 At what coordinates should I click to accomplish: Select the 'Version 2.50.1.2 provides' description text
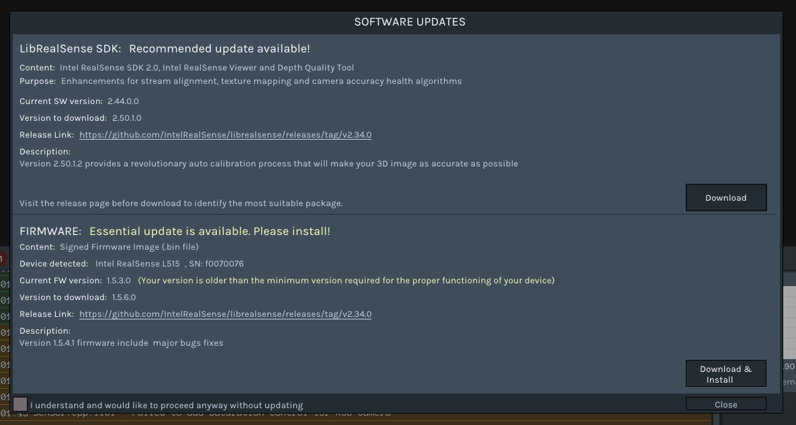[x=269, y=164]
